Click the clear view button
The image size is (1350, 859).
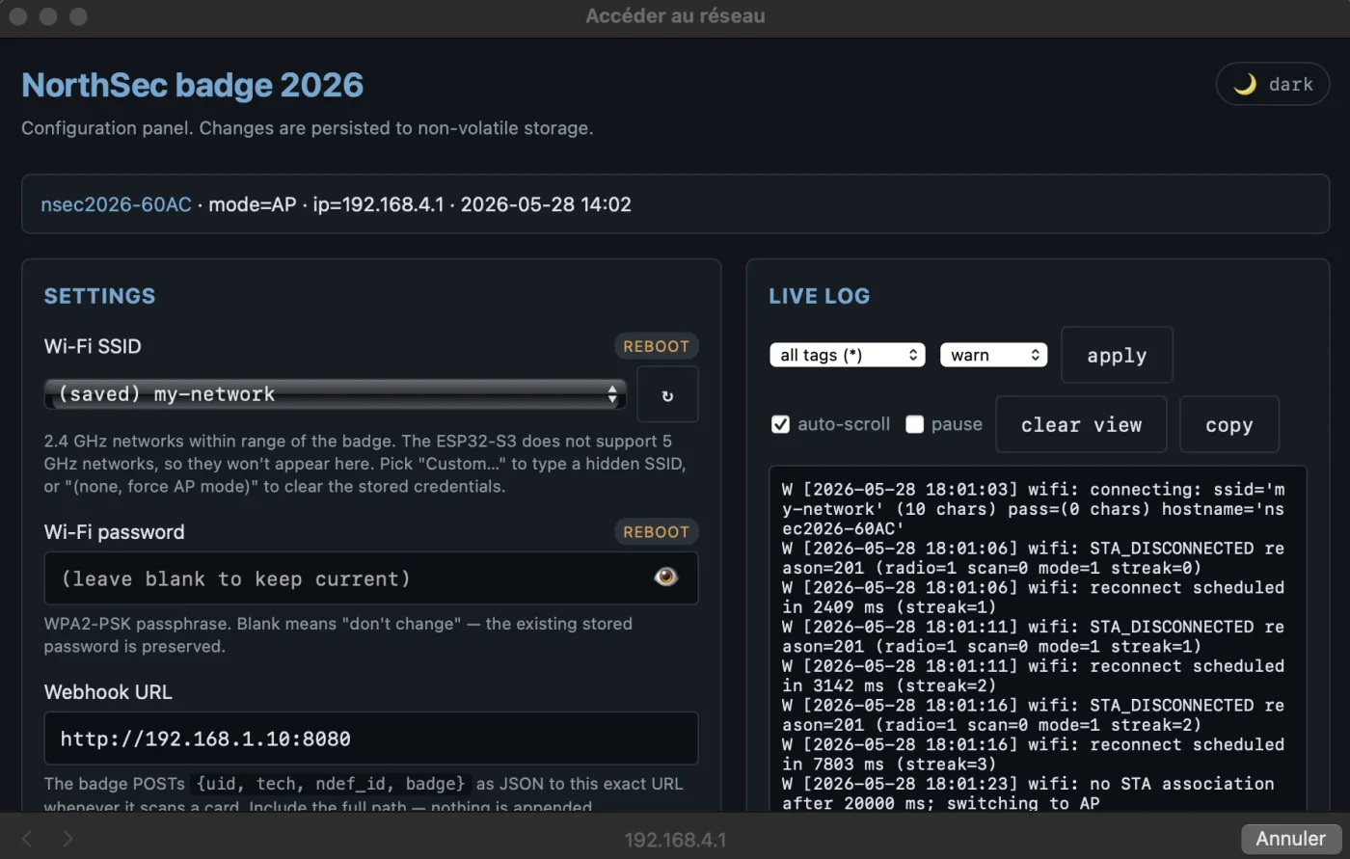(1081, 424)
